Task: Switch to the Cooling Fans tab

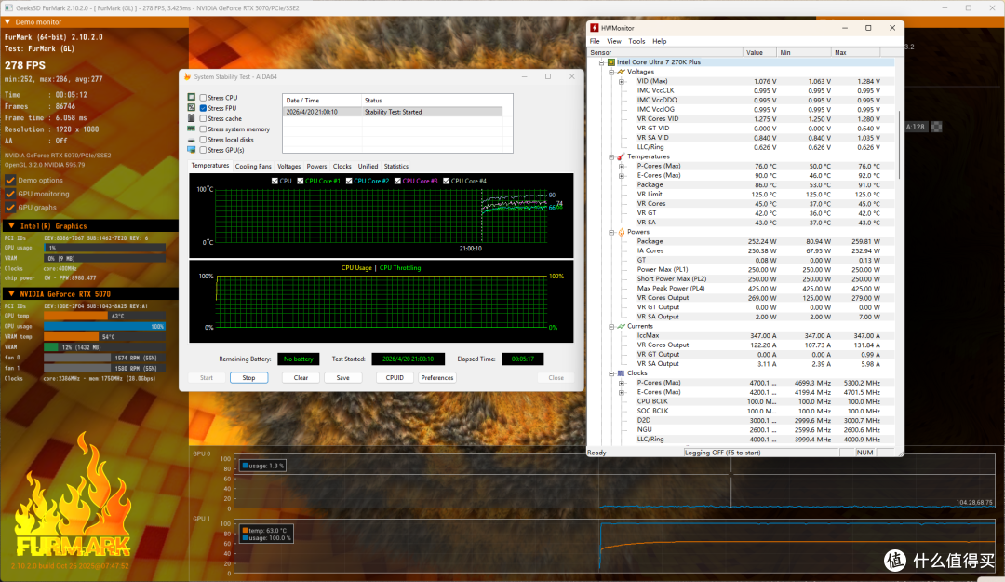Action: (253, 166)
